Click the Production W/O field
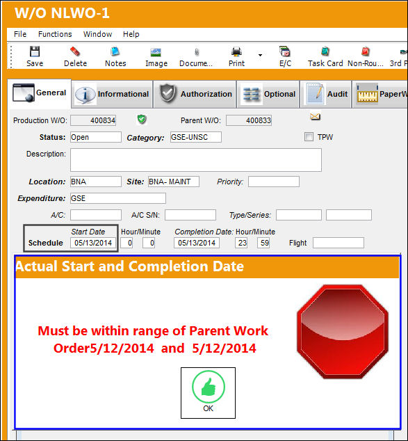 (x=93, y=120)
